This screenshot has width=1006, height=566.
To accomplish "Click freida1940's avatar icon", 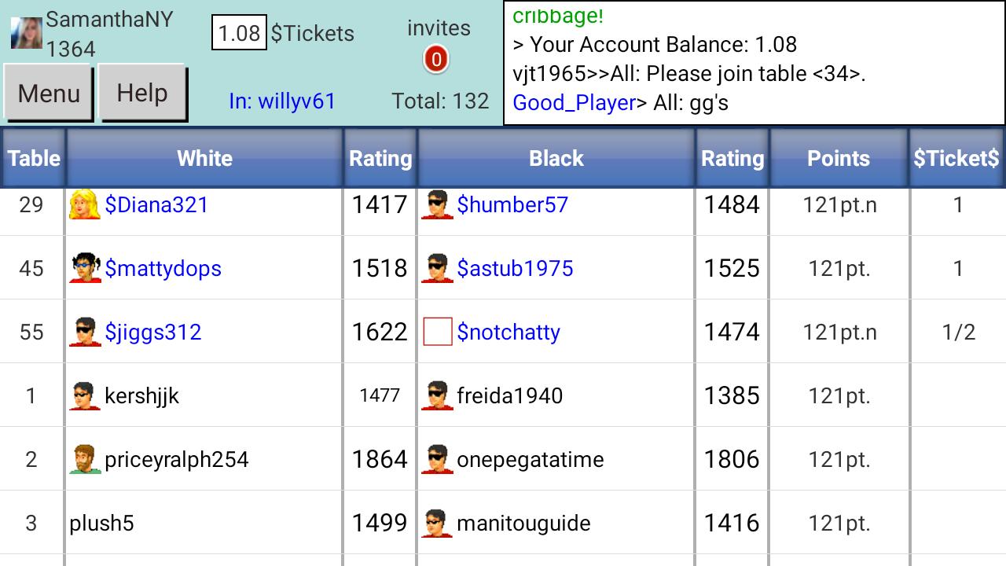I will [x=436, y=395].
